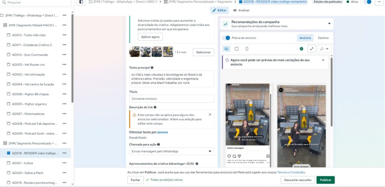Click the info icon beside Texto principal
This screenshot has width=385, height=187.
[x=152, y=68]
